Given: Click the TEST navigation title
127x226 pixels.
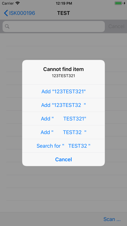Looking at the screenshot, I should point(63,13).
